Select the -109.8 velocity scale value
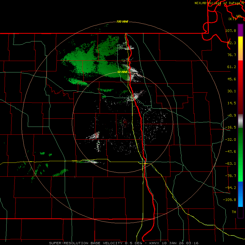The image size is (245, 245). click(x=229, y=200)
